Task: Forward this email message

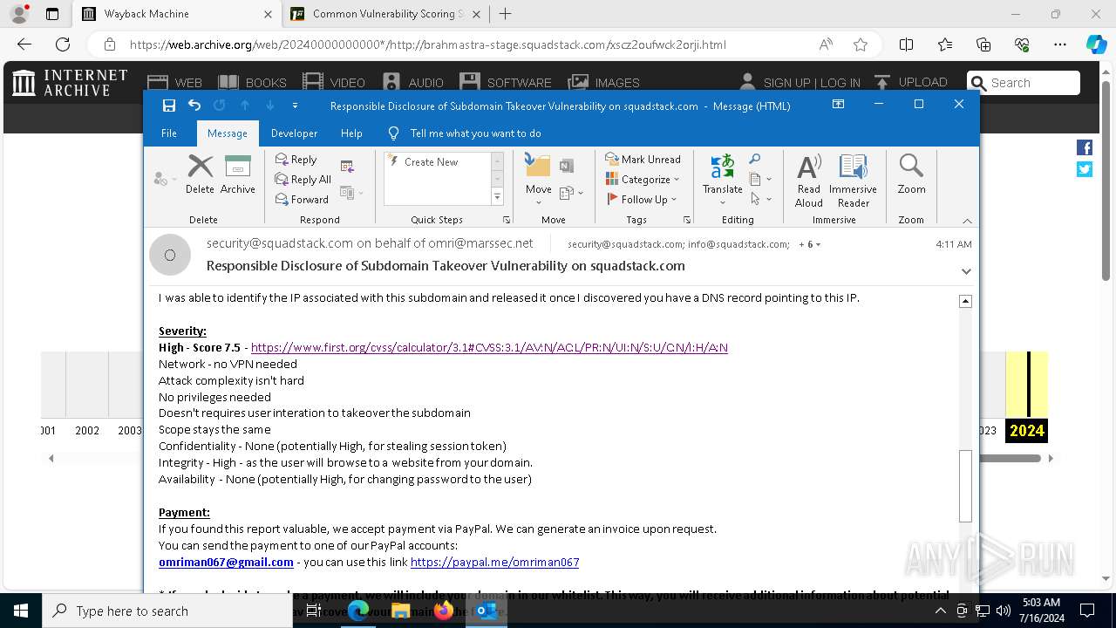Action: (302, 200)
